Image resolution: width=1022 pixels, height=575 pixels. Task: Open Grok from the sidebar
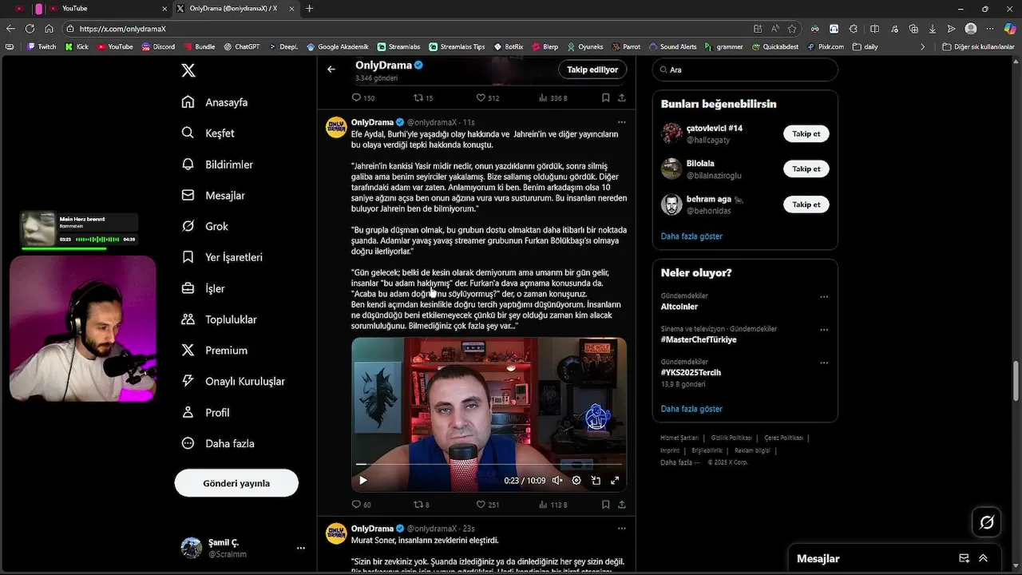pyautogui.click(x=204, y=226)
